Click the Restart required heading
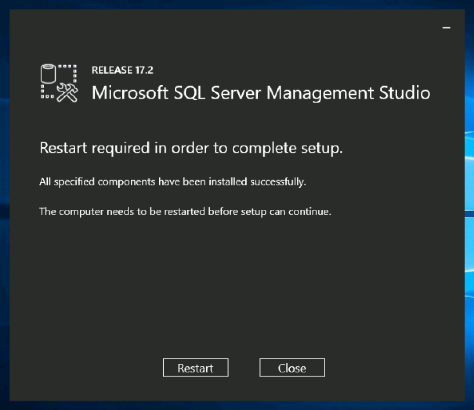Viewport: 474px width, 410px height. 191,148
